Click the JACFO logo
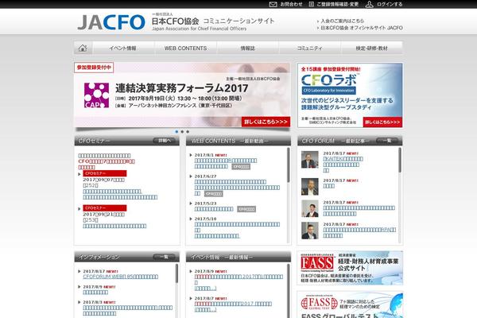This screenshot has height=318, width=477. point(111,22)
